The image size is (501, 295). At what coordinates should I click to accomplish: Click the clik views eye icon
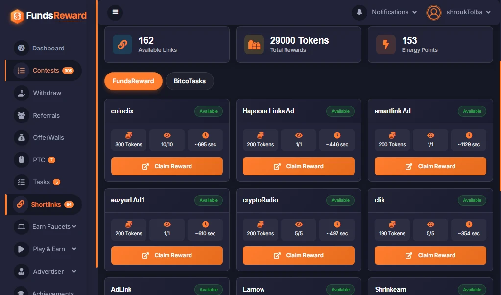tap(430, 224)
